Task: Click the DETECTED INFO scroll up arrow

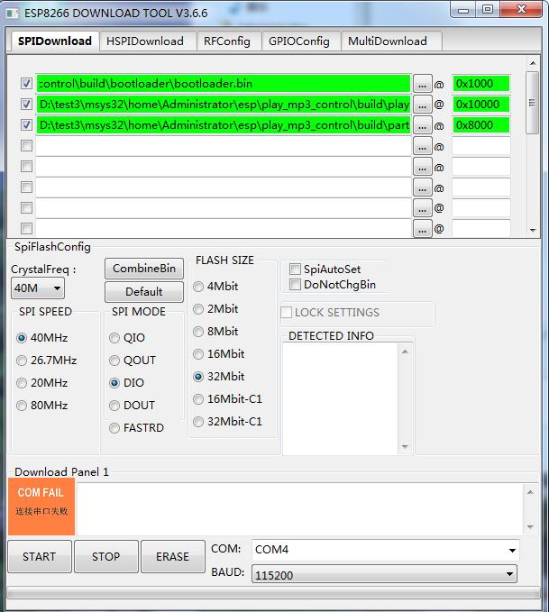Action: [405, 352]
